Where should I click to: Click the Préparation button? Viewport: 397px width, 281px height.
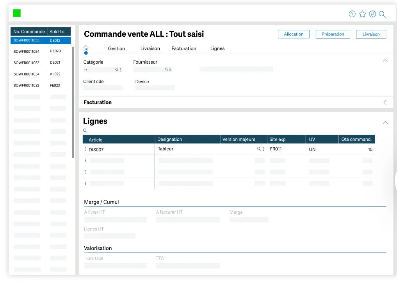tap(333, 34)
